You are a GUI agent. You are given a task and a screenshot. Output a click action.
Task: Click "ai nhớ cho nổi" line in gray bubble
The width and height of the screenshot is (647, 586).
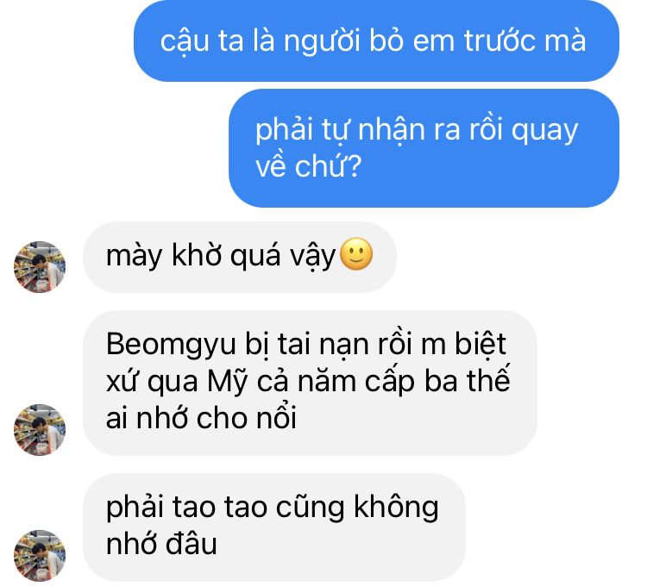(201, 418)
